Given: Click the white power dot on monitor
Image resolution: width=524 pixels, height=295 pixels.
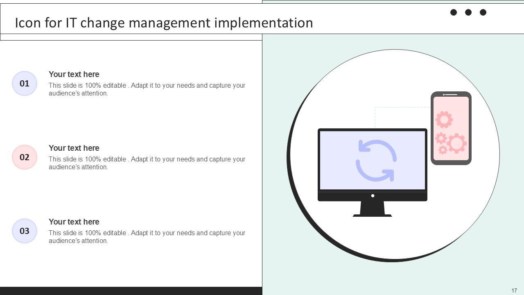Looking at the screenshot, I should [373, 196].
